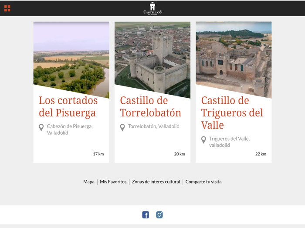Click 'Torrelobatón, Valladolid' location text
Image resolution: width=305 pixels, height=228 pixels.
(154, 126)
